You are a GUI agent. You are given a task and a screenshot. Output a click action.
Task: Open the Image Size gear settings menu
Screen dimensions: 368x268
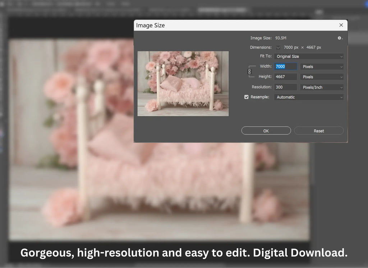click(340, 38)
